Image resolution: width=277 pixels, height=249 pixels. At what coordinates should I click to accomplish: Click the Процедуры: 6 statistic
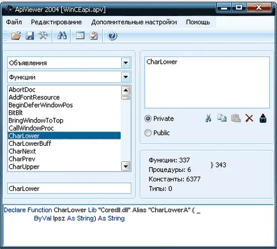point(170,169)
